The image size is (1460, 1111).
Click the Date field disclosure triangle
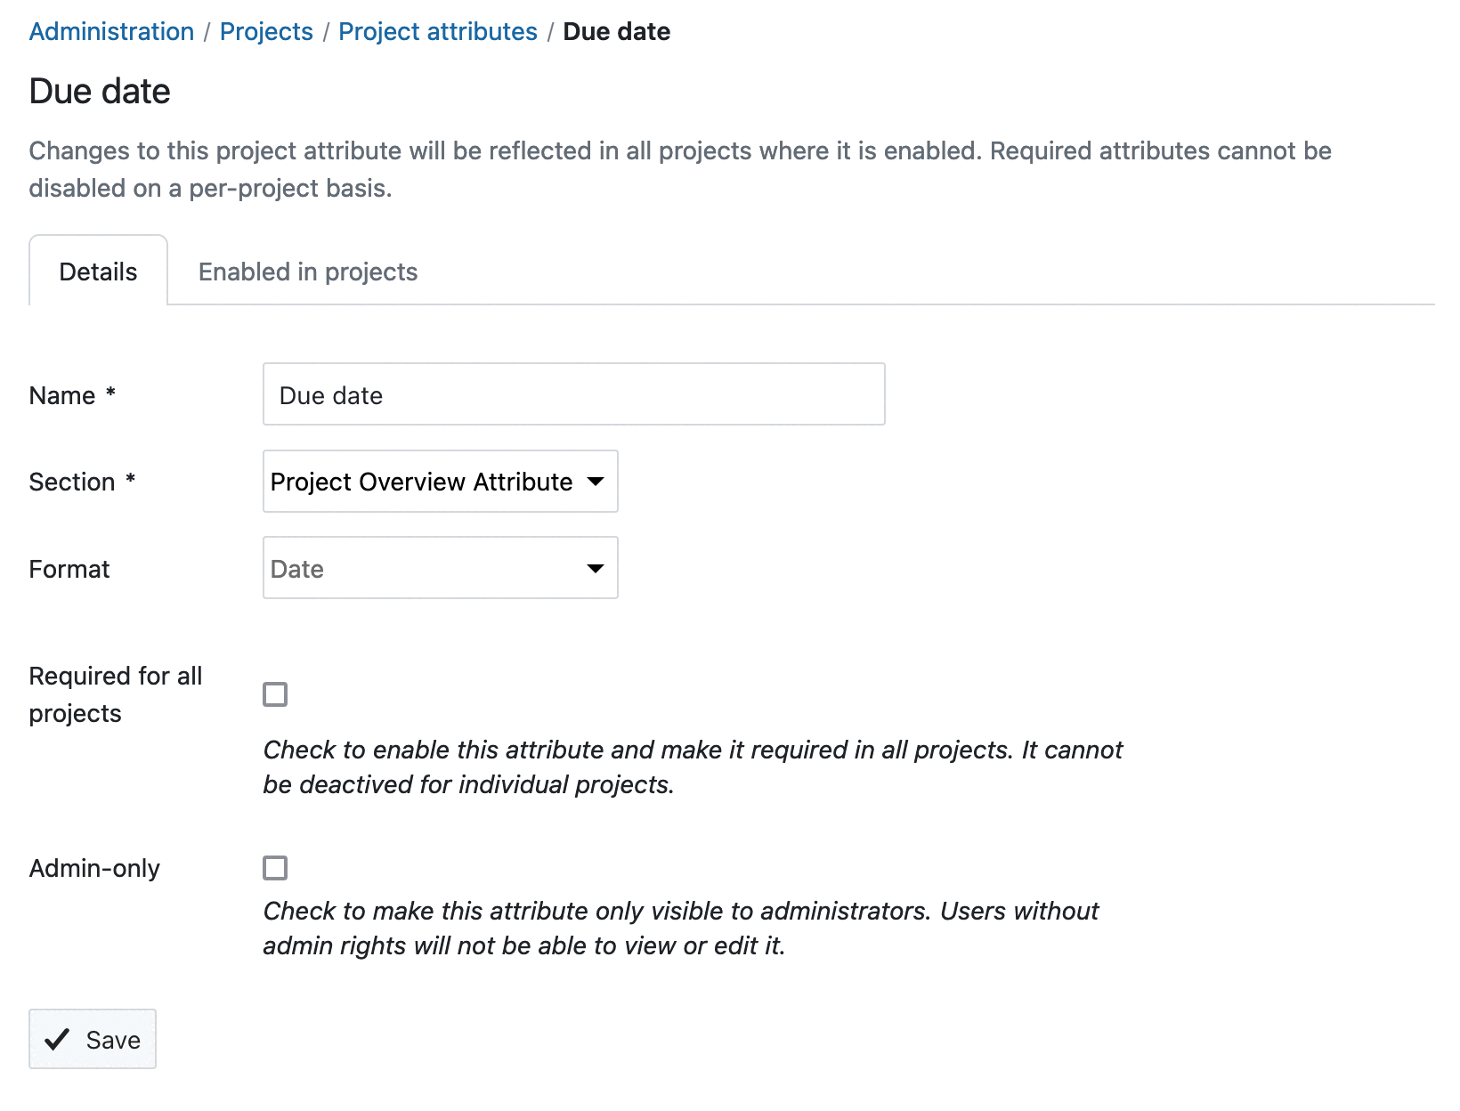[596, 567]
